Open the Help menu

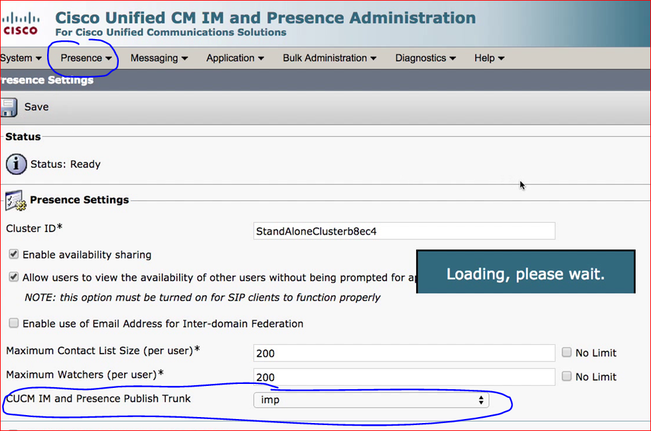click(489, 58)
